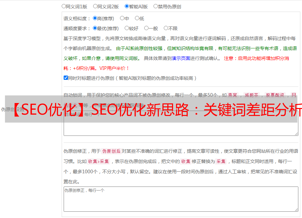Click inside the 自动锁词 textarea

click(181, 123)
